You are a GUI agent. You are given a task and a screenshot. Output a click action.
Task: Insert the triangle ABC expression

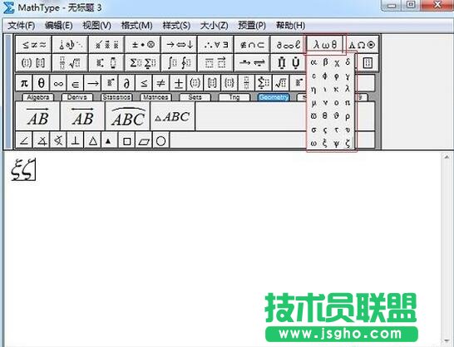(x=173, y=116)
